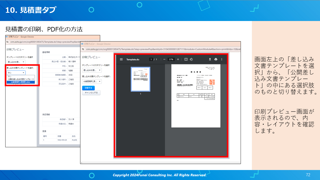Open back window template category dropdown
The image size is (320, 180).
(16, 62)
